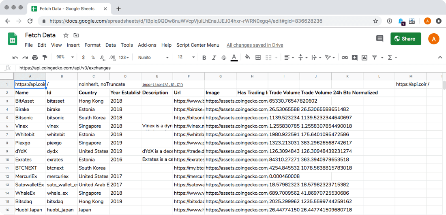Open comment history icon near Share
The image size is (446, 215).
[x=380, y=39]
